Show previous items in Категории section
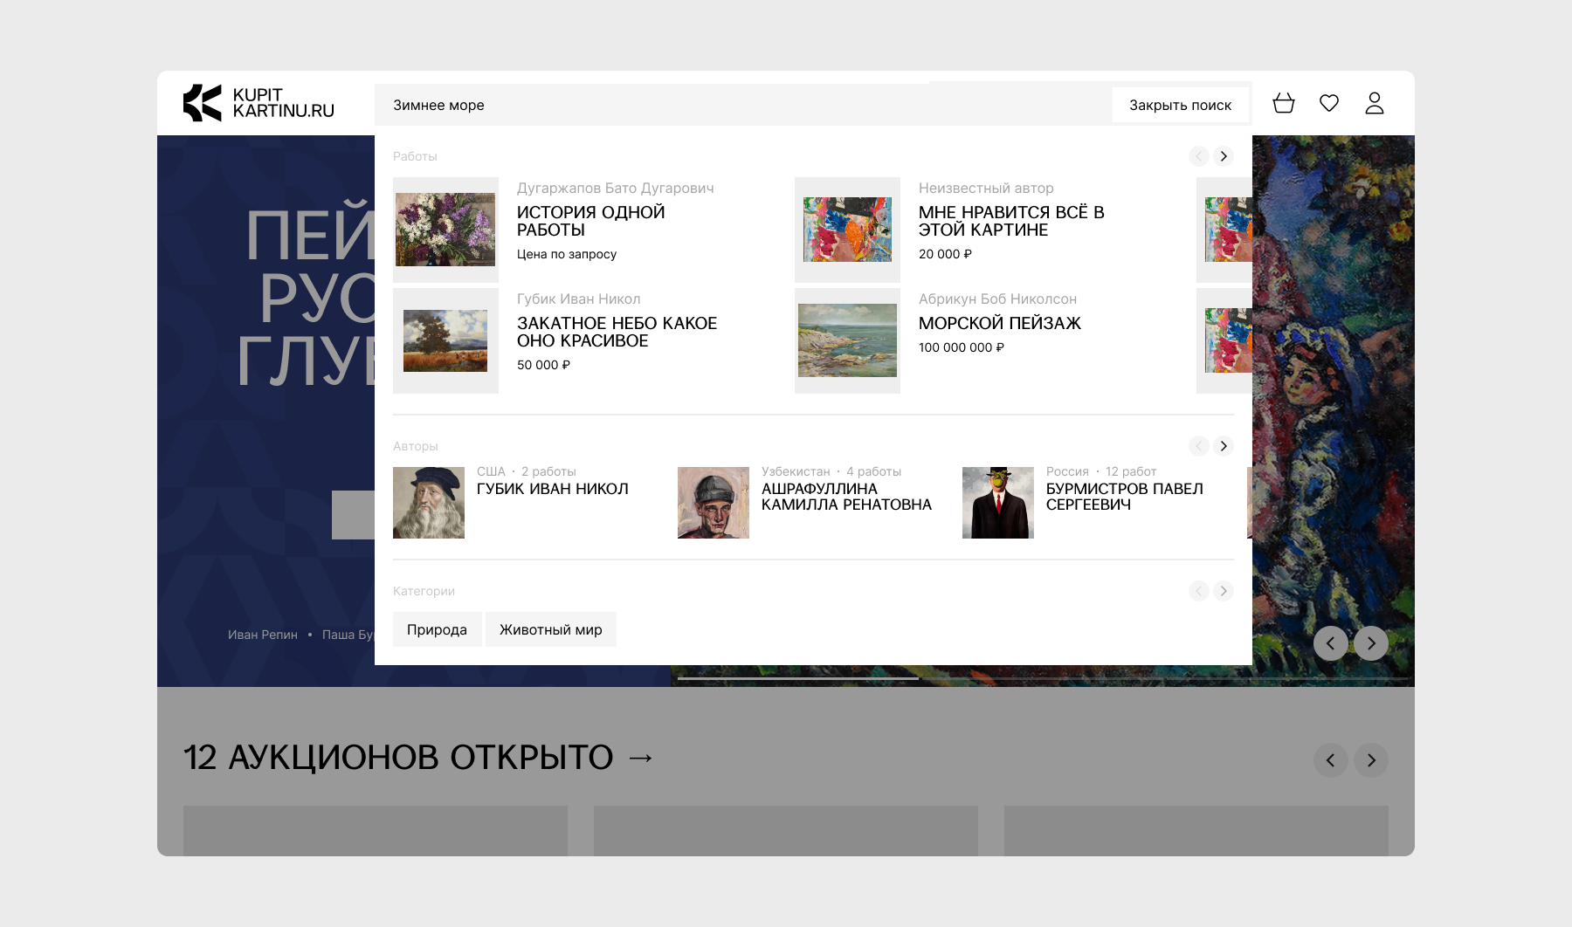 [1199, 591]
